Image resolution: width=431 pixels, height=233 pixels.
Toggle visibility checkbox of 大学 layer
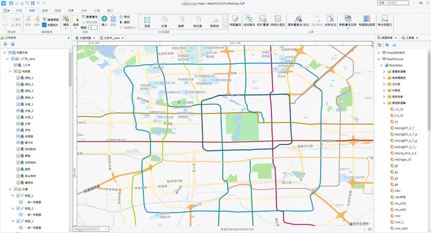coord(18,124)
